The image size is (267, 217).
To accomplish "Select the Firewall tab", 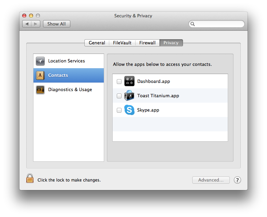I will pyautogui.click(x=147, y=43).
